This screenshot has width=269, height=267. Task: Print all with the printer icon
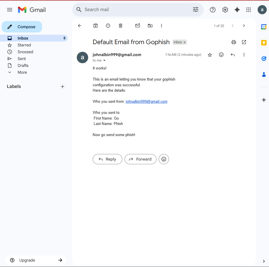click(x=234, y=42)
